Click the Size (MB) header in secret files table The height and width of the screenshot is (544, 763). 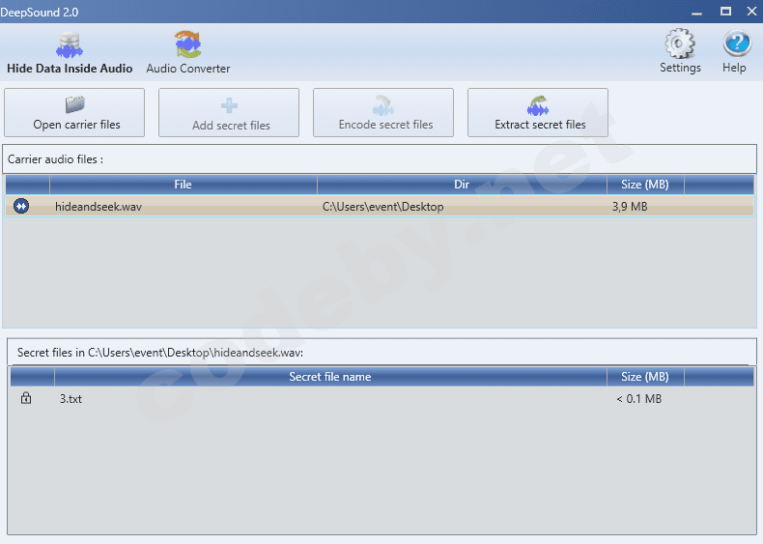[645, 377]
